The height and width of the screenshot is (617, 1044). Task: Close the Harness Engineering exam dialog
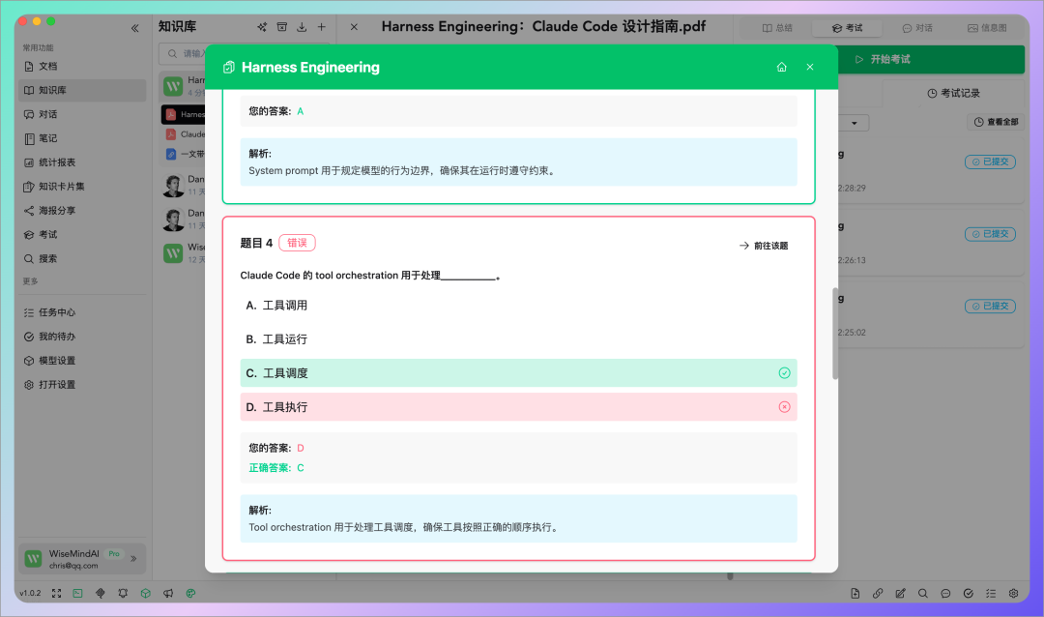[810, 67]
